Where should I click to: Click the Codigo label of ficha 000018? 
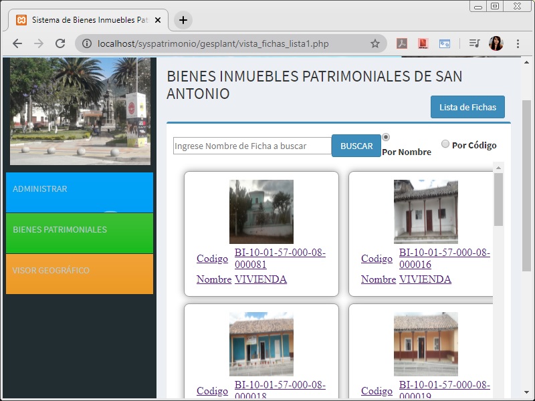coord(212,391)
